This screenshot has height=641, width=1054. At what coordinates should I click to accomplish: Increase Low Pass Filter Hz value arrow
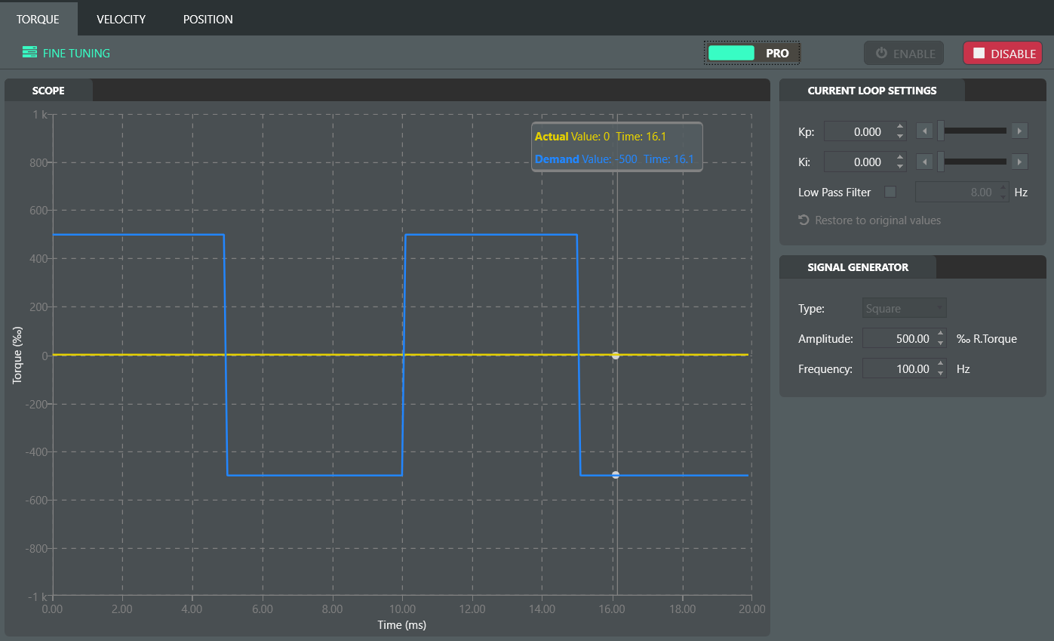[1003, 187]
